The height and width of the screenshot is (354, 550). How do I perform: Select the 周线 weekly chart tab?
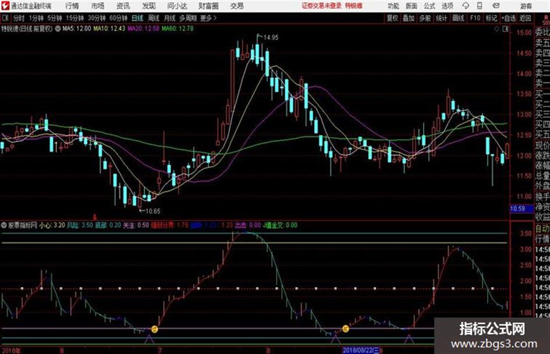click(154, 18)
